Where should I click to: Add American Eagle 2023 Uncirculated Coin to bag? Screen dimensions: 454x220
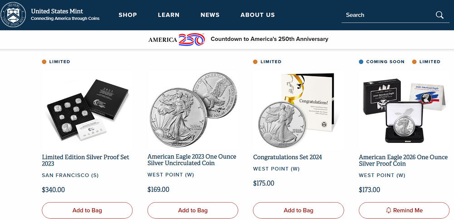coord(193,210)
